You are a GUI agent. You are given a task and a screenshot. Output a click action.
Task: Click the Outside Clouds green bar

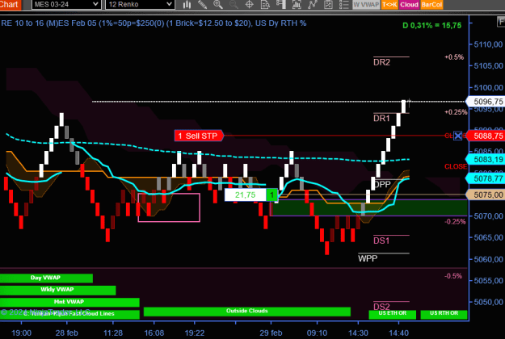[x=247, y=312]
